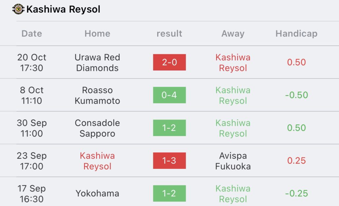Click the Kashiwa Reysol club crest icon

[19, 9]
